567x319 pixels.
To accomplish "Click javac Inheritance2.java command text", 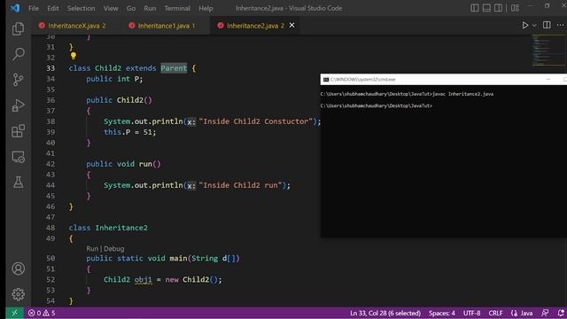I will tap(463, 94).
